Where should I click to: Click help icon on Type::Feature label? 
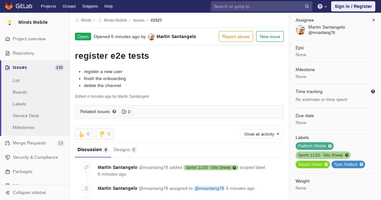(361, 164)
